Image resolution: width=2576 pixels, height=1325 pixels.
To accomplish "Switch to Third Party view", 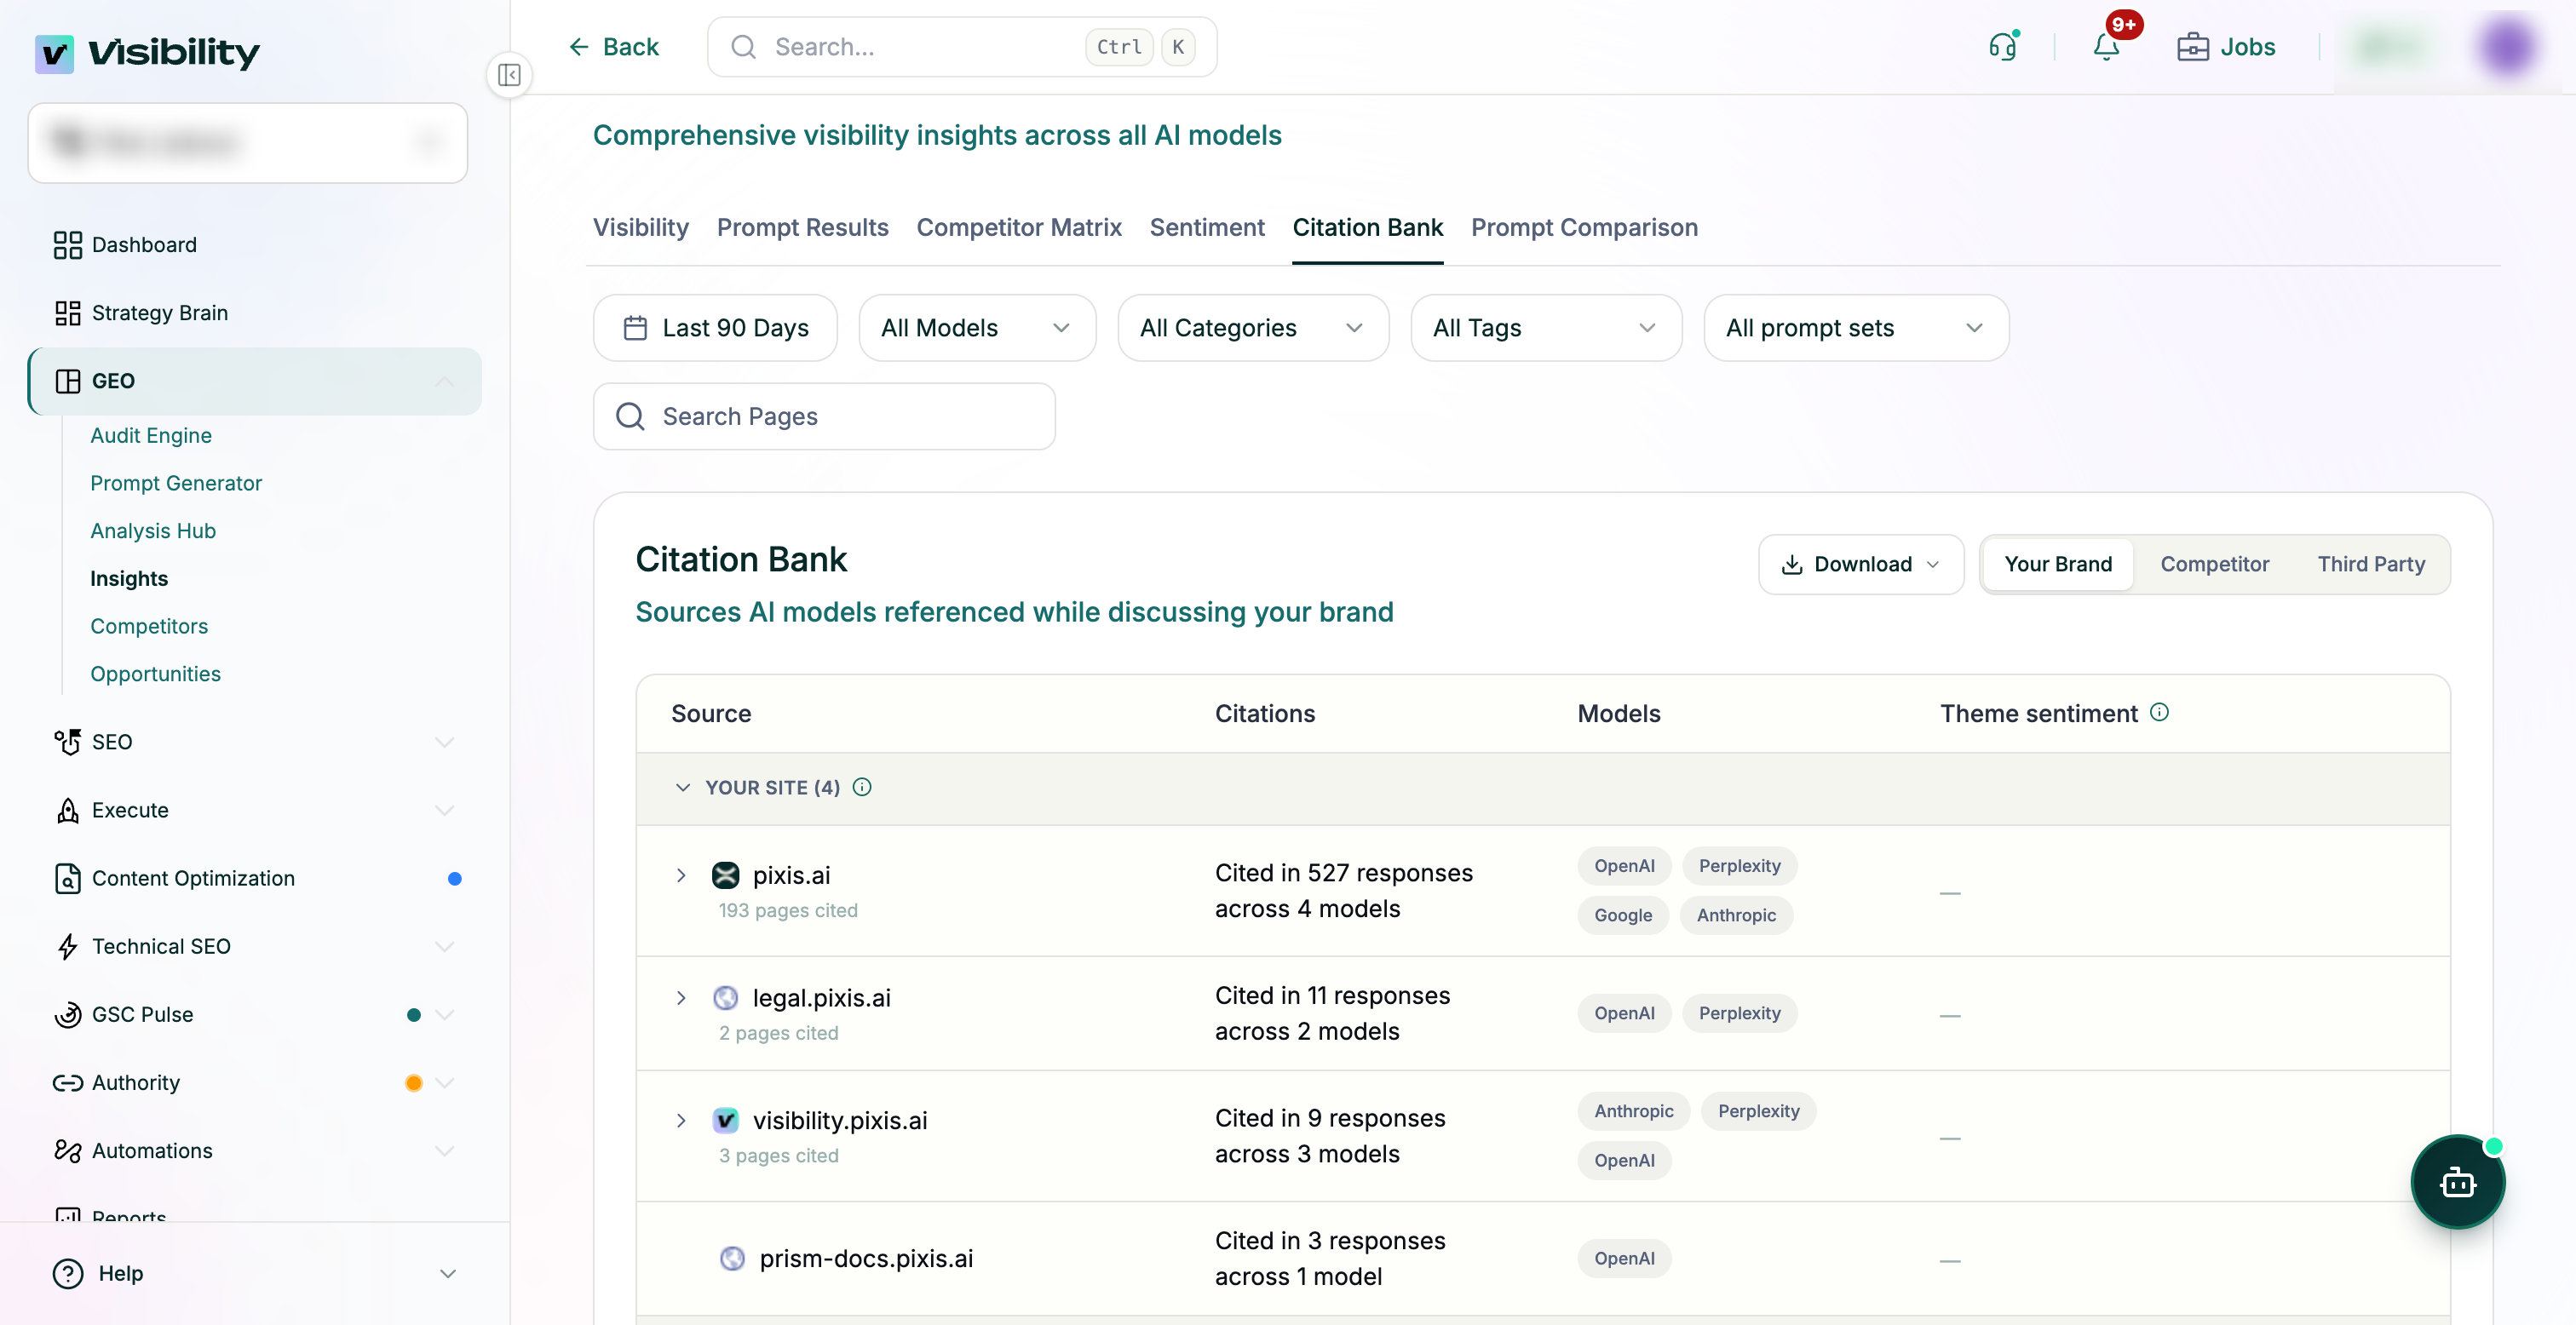I will [x=2371, y=564].
